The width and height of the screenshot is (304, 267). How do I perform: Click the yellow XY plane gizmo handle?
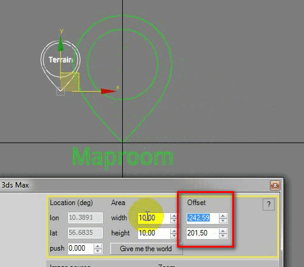click(70, 82)
